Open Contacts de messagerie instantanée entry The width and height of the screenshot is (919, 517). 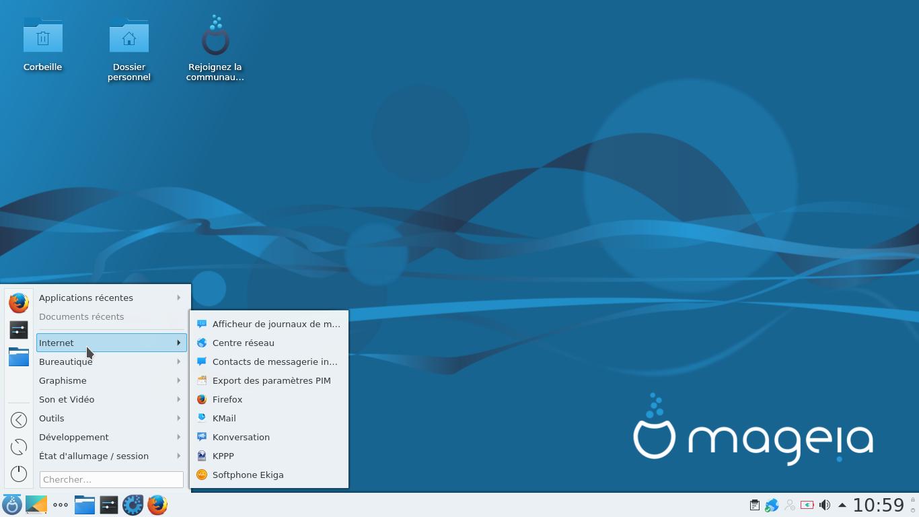click(x=269, y=361)
